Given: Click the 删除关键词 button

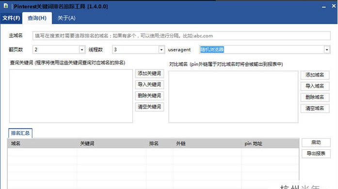Looking at the screenshot, I should click(149, 95).
